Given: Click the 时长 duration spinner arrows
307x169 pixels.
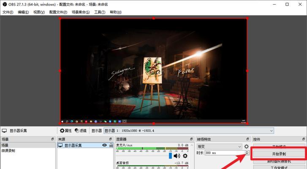Looking at the screenshot, I should point(247,153).
